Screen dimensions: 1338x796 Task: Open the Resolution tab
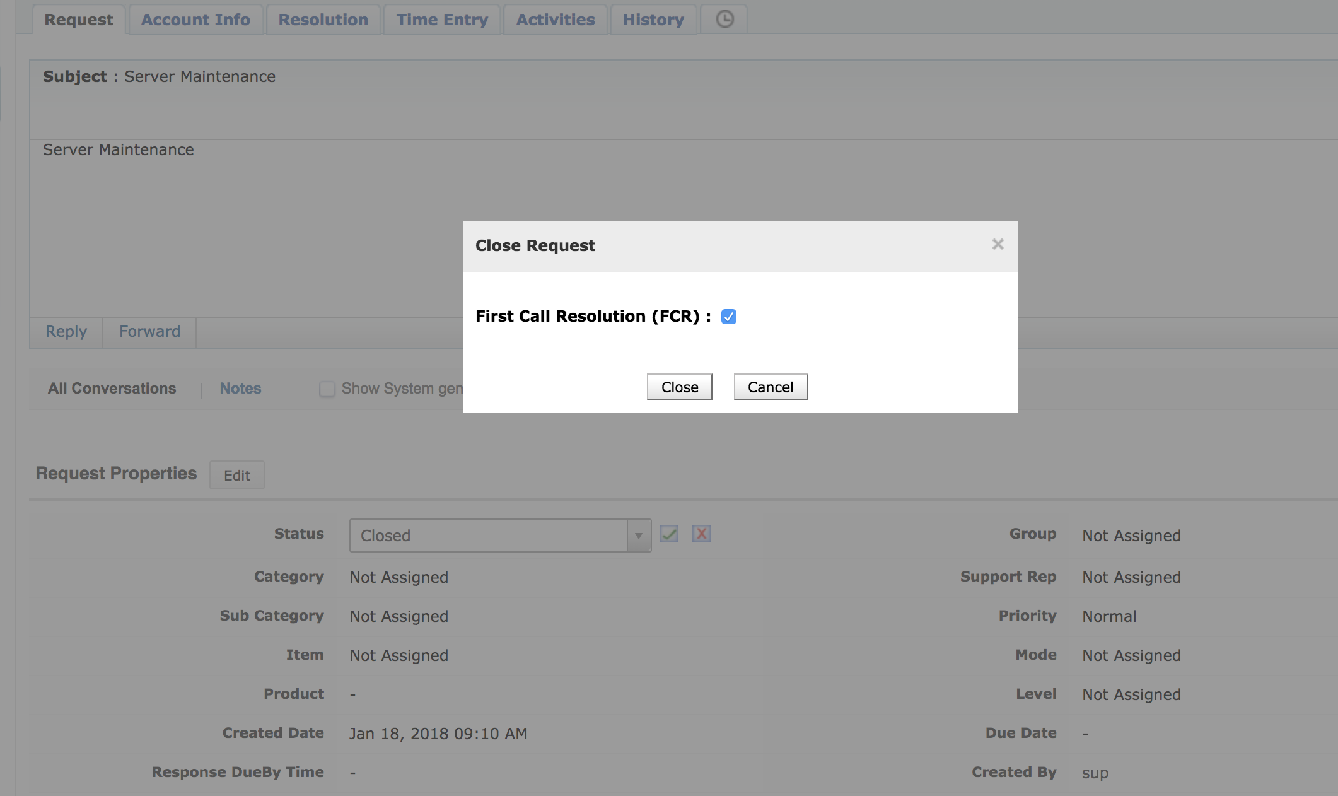point(323,19)
